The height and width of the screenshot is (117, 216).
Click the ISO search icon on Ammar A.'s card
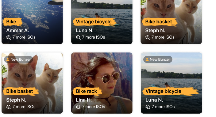pyautogui.click(x=9, y=37)
